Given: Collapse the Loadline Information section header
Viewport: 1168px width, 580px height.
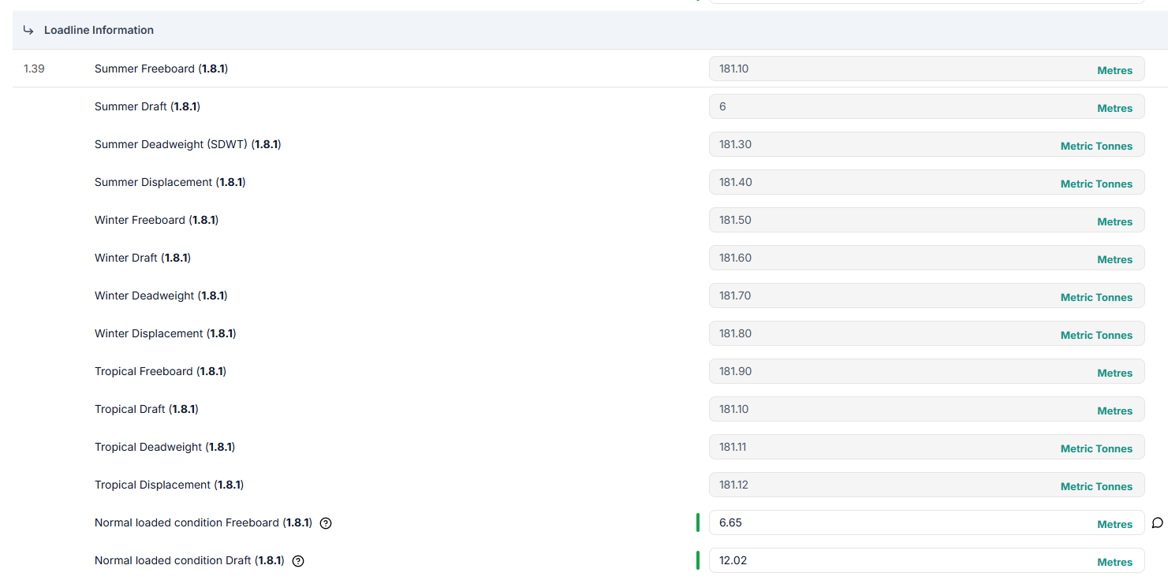Looking at the screenshot, I should [590, 30].
